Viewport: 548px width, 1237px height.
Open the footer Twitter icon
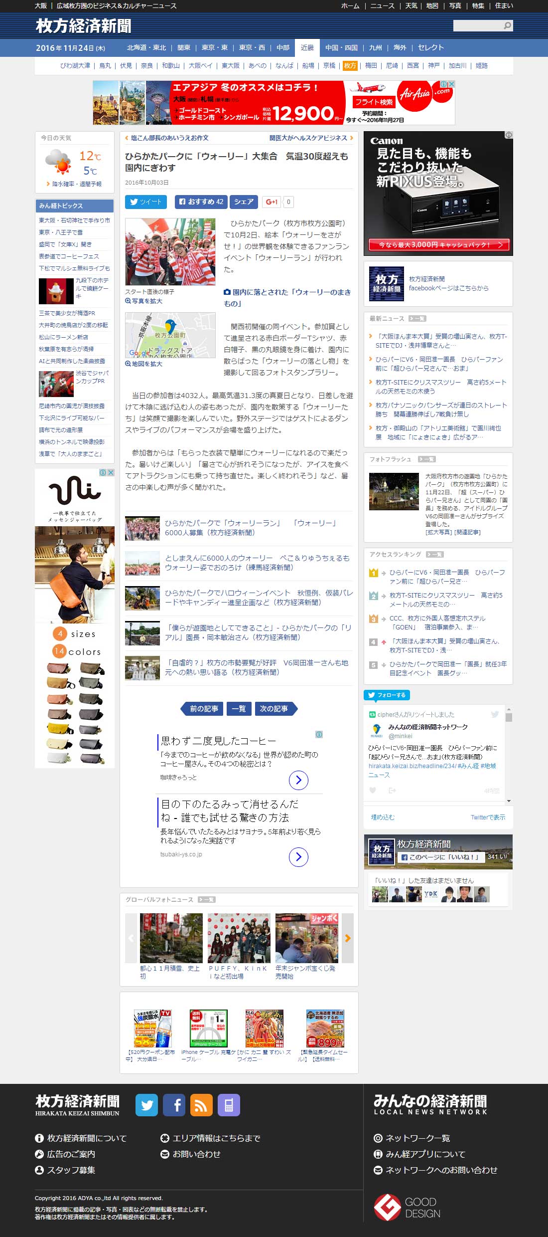(147, 1105)
